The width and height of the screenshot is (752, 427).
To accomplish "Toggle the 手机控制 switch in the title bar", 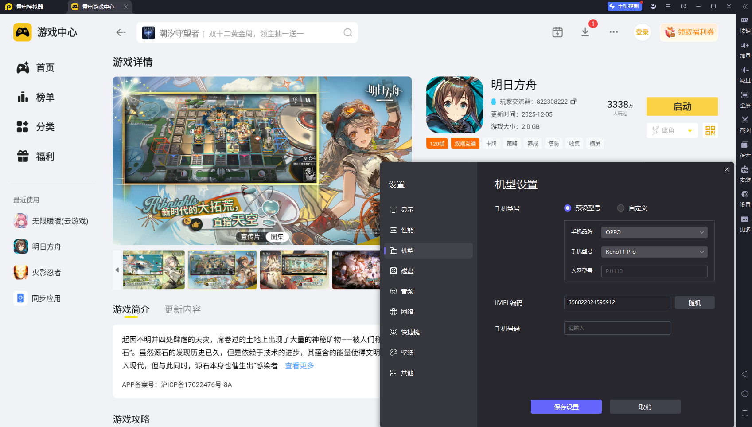I will point(624,6).
